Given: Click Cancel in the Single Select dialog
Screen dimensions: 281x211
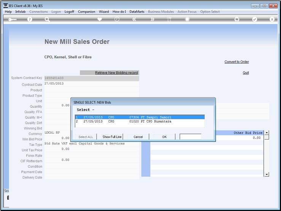Looking at the screenshot, I should click(138, 137).
